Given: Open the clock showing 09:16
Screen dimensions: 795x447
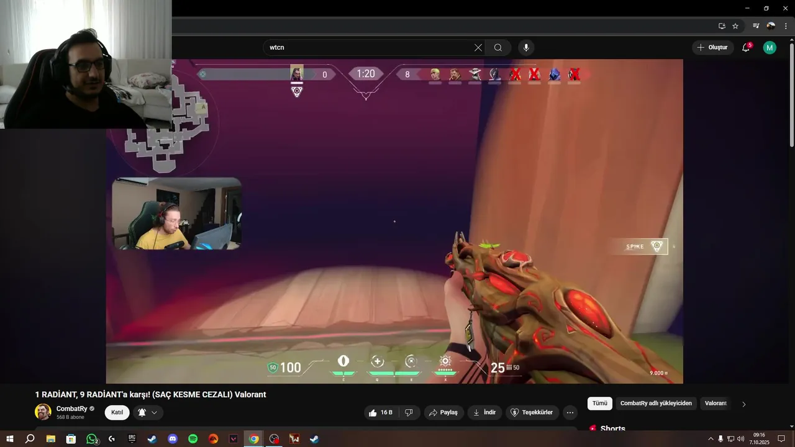Looking at the screenshot, I should [759, 439].
